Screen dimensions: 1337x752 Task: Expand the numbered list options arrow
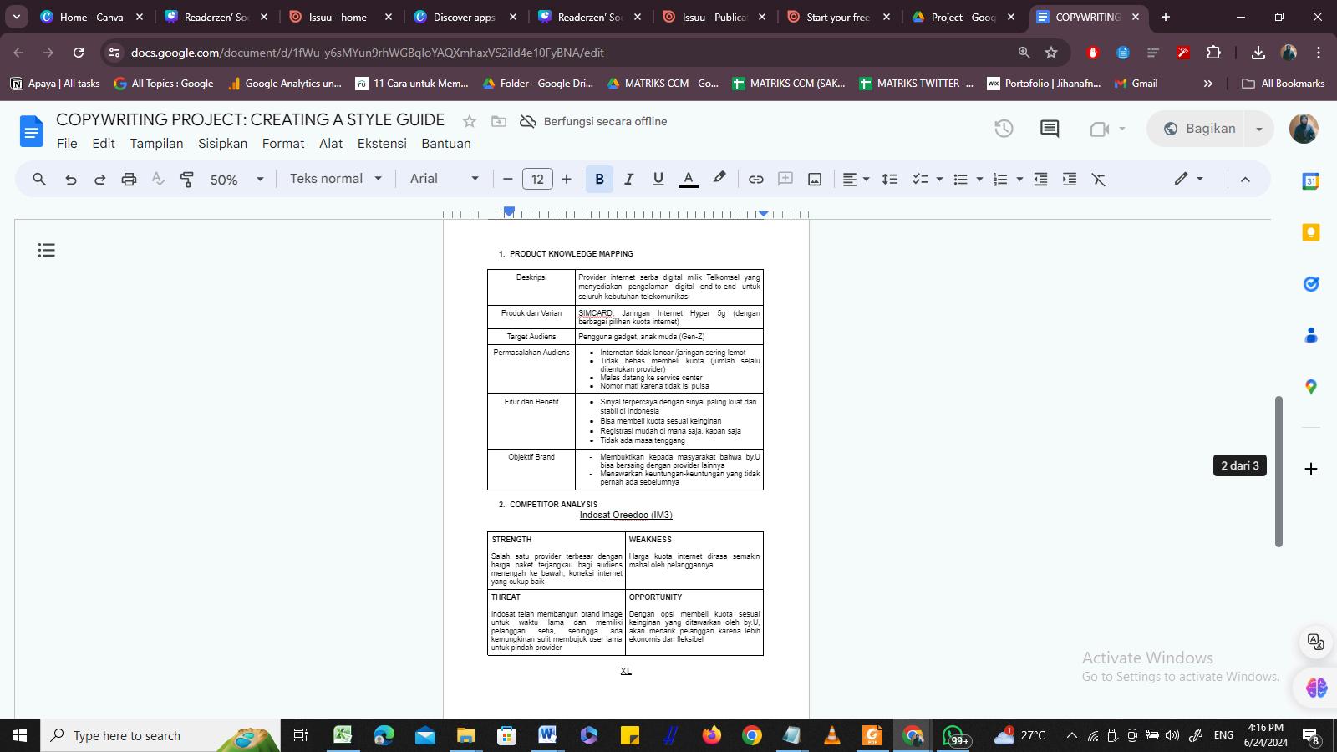(x=1019, y=179)
